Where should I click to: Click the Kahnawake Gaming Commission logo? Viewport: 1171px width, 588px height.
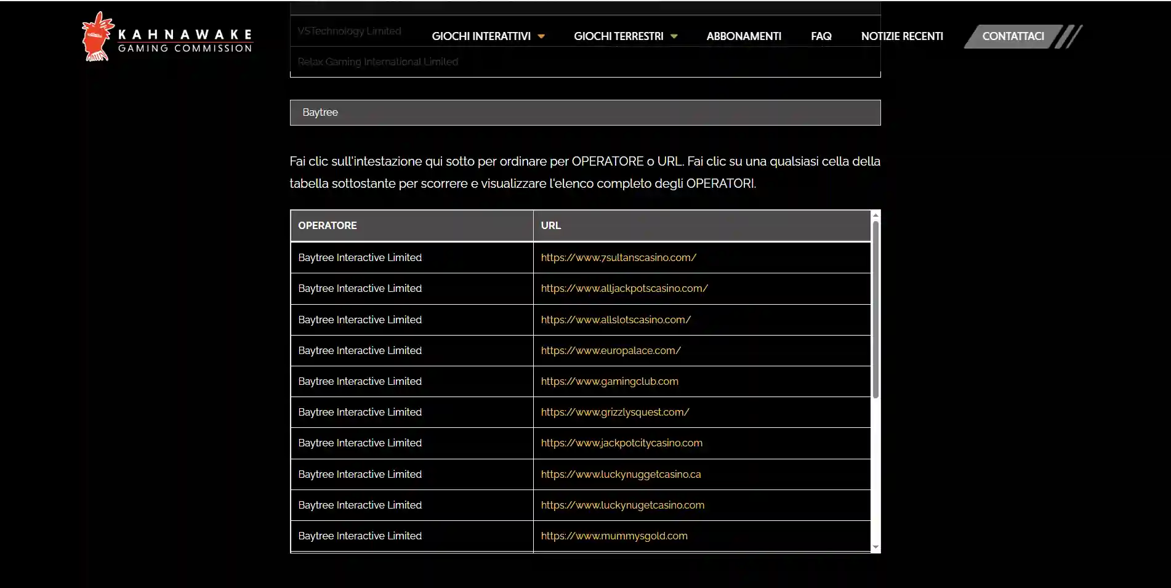point(167,37)
